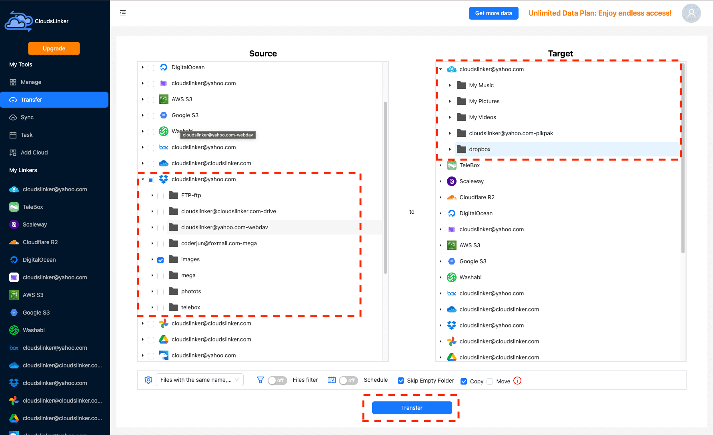Image resolution: width=713 pixels, height=435 pixels.
Task: Click Wasabi icon in Source list
Action: (164, 131)
